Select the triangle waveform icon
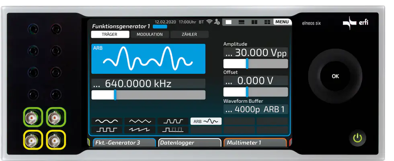 click(140, 121)
